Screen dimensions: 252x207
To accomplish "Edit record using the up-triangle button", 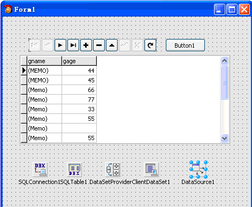I will click(x=112, y=45).
